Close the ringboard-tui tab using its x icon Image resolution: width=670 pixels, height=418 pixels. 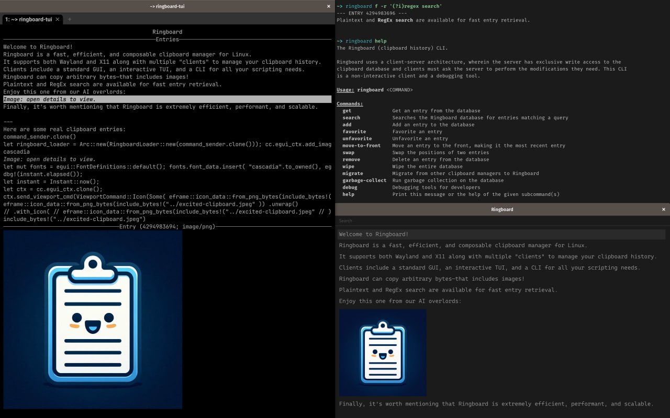(x=57, y=19)
